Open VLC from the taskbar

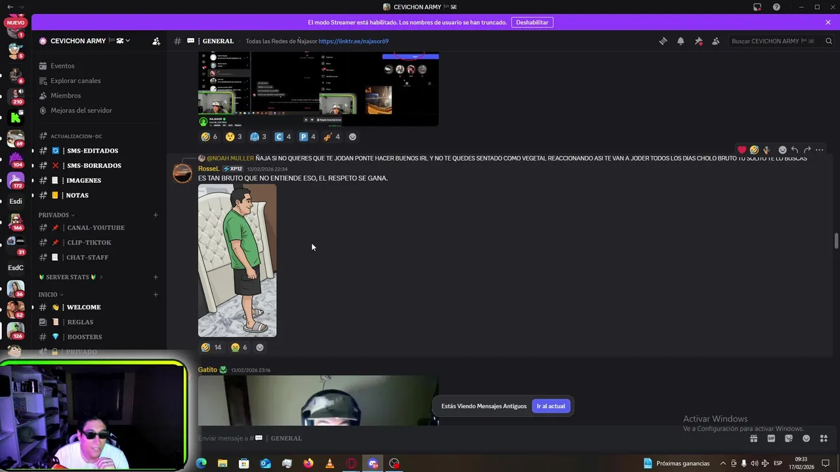330,463
